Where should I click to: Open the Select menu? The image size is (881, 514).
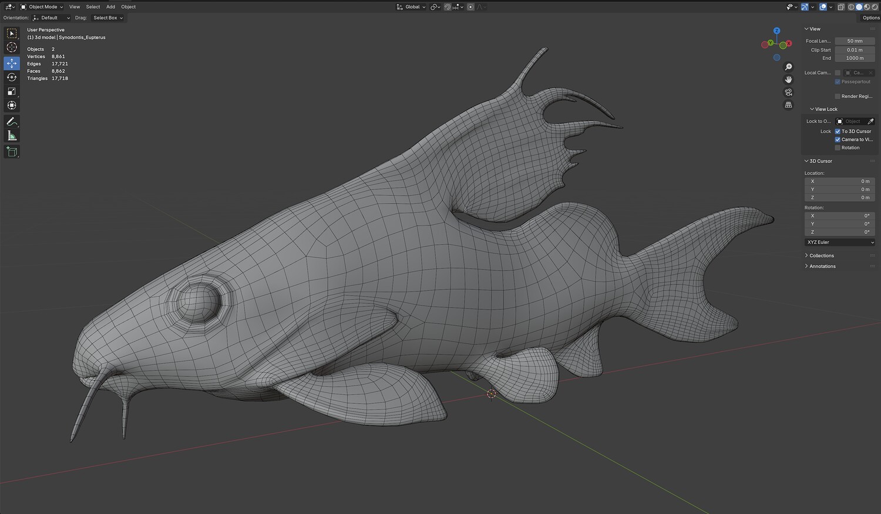tap(93, 7)
